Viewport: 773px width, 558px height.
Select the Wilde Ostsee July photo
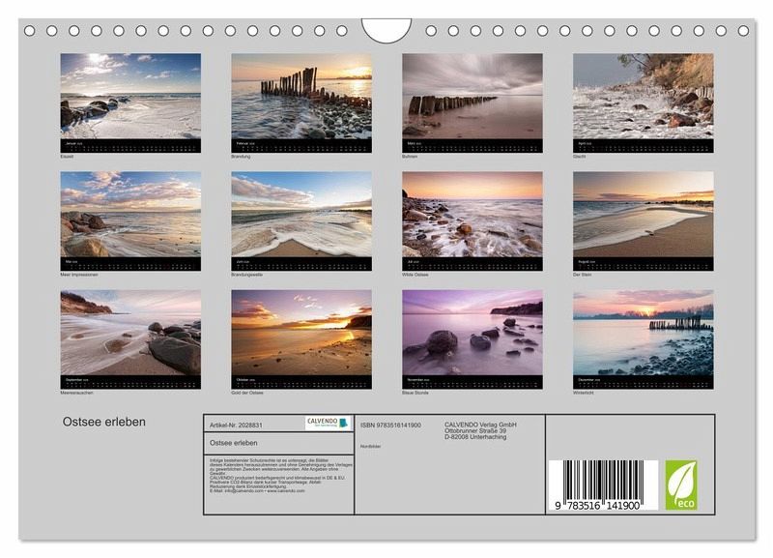tap(472, 216)
